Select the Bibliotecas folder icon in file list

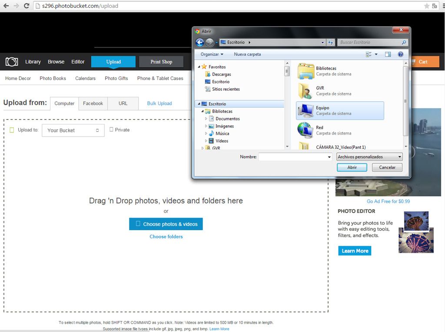click(x=306, y=71)
